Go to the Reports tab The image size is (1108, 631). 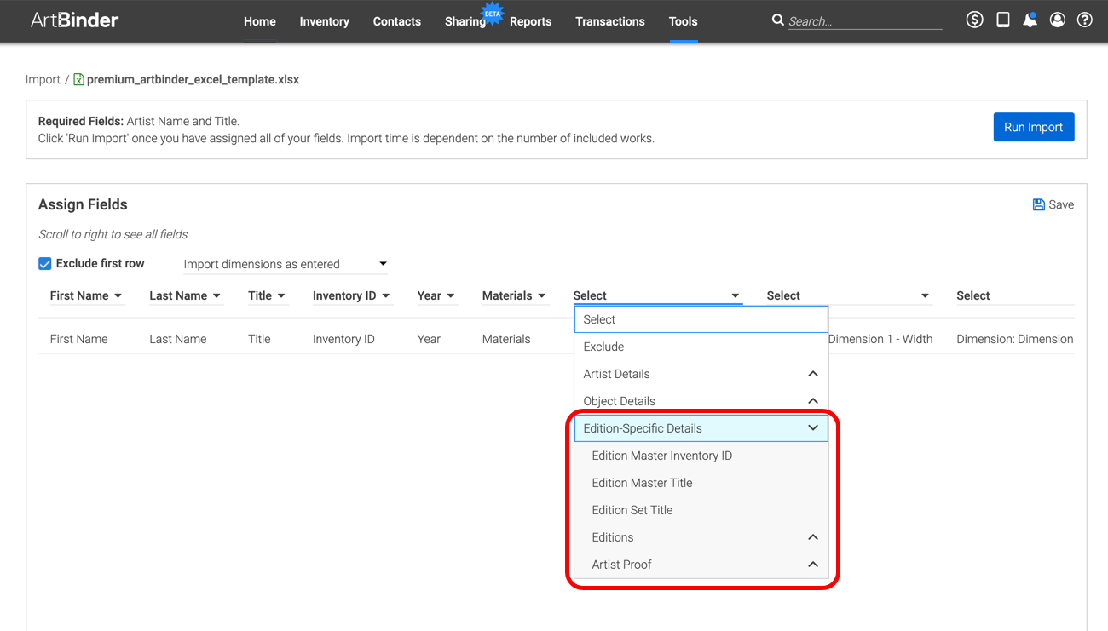531,21
